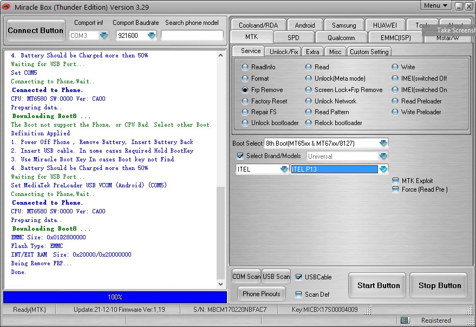The image size is (476, 327).
Task: Click the Update:21-12-10 Firmware Ver status entry
Action: click(x=119, y=310)
